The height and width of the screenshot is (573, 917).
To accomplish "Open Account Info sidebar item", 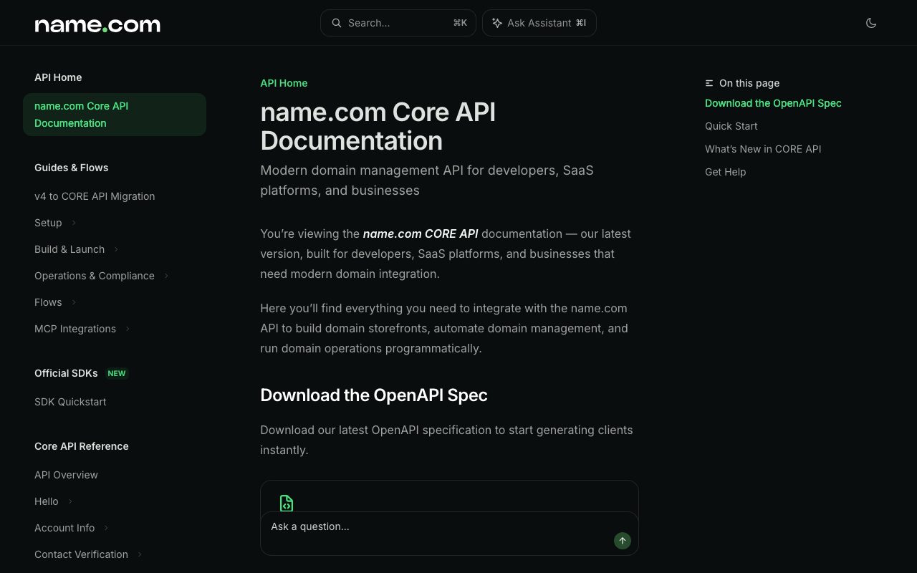I will coord(64,528).
